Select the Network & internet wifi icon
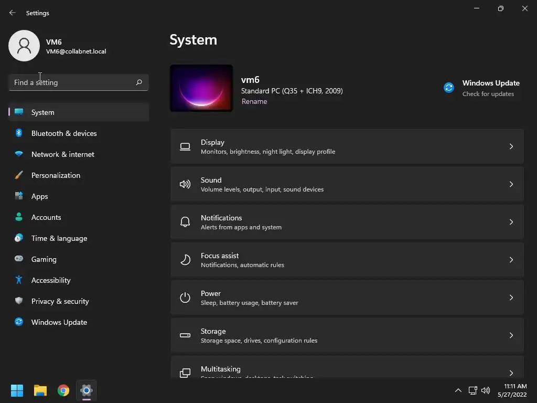This screenshot has height=403, width=537. pos(19,154)
